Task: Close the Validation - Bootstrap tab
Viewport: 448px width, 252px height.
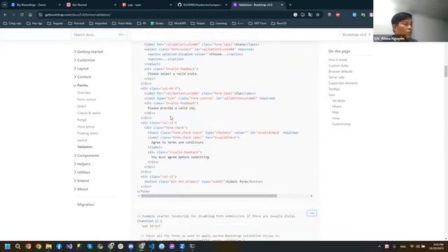Action: click(281, 5)
